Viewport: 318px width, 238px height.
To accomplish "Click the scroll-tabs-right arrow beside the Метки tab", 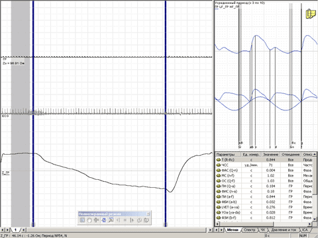I will point(222,230).
